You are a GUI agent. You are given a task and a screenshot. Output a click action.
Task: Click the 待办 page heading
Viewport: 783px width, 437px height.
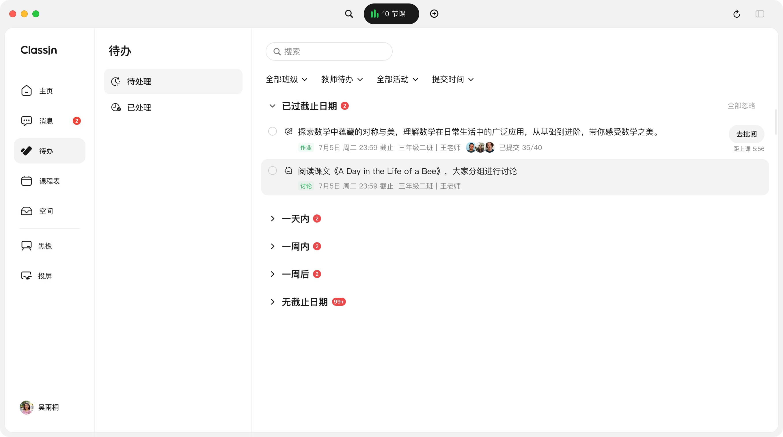[x=120, y=51]
